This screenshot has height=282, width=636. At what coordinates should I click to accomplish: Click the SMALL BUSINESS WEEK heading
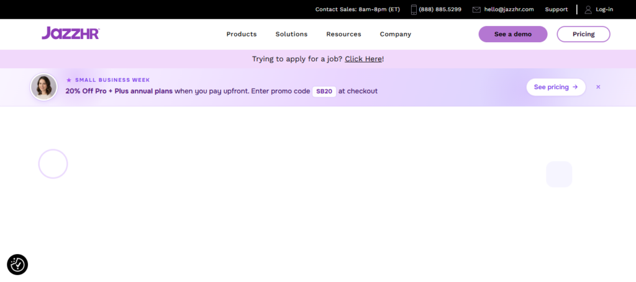pyautogui.click(x=112, y=80)
